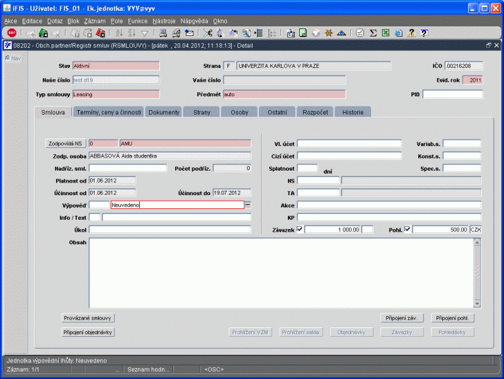Open the Nápověda menu
Image resolution: width=504 pixels, height=379 pixels.
194,21
